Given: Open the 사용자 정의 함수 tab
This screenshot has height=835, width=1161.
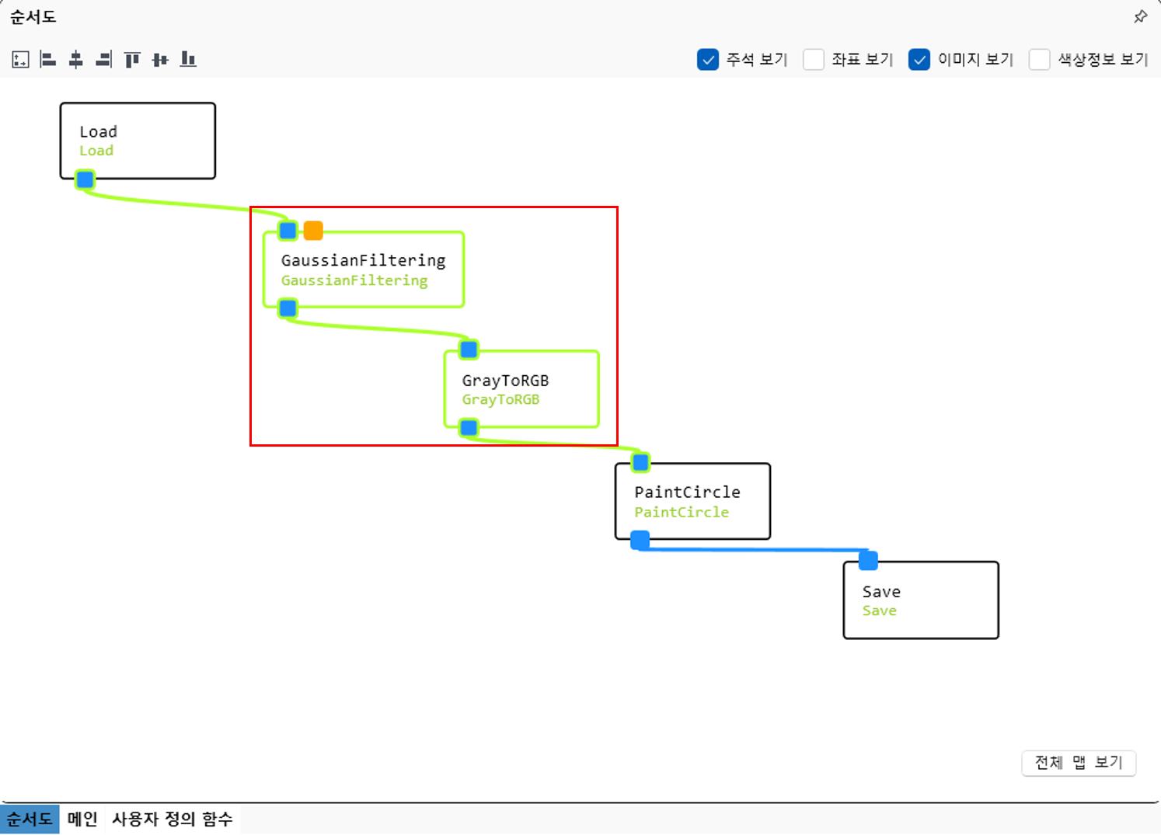Looking at the screenshot, I should [x=172, y=819].
